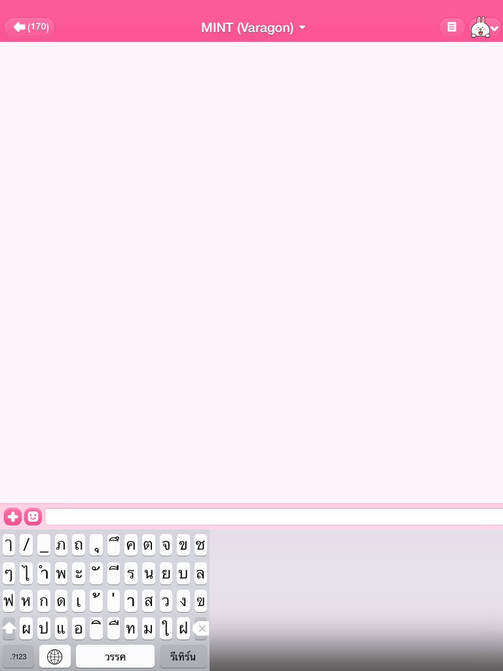Viewport: 503px width, 671px height.
Task: Tap the ห key
Action: [x=26, y=601]
